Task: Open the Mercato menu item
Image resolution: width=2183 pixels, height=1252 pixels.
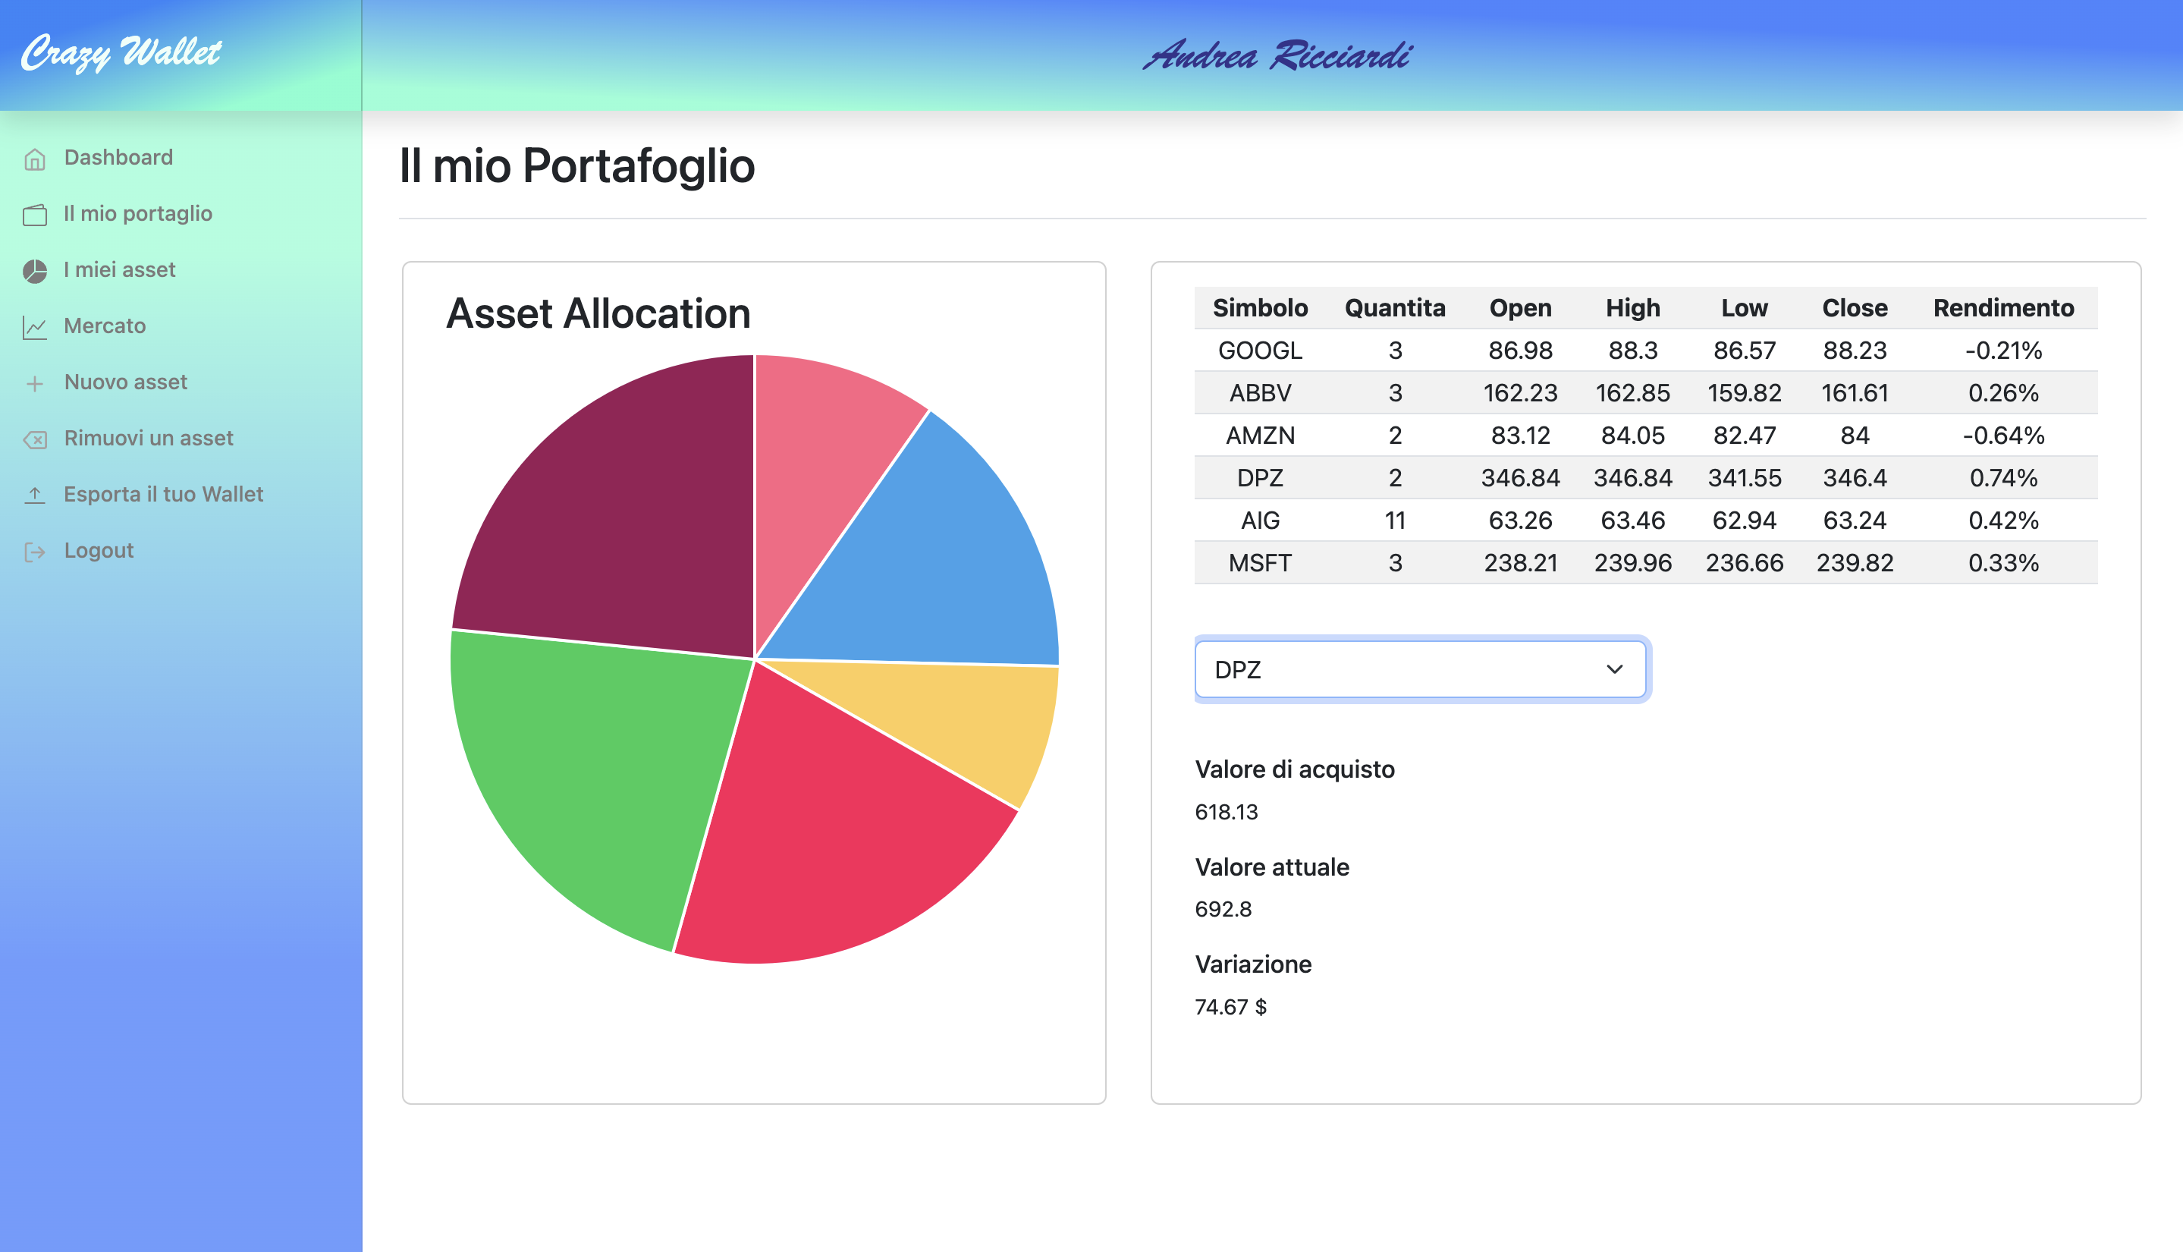Action: (x=105, y=326)
